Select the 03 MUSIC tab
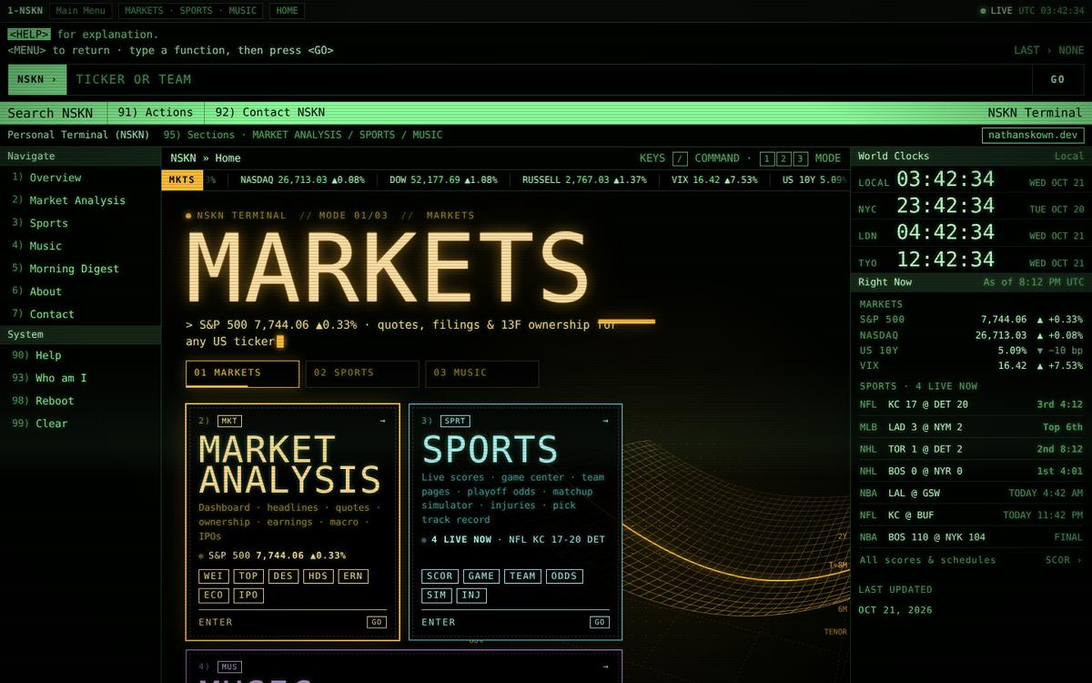 (x=482, y=373)
